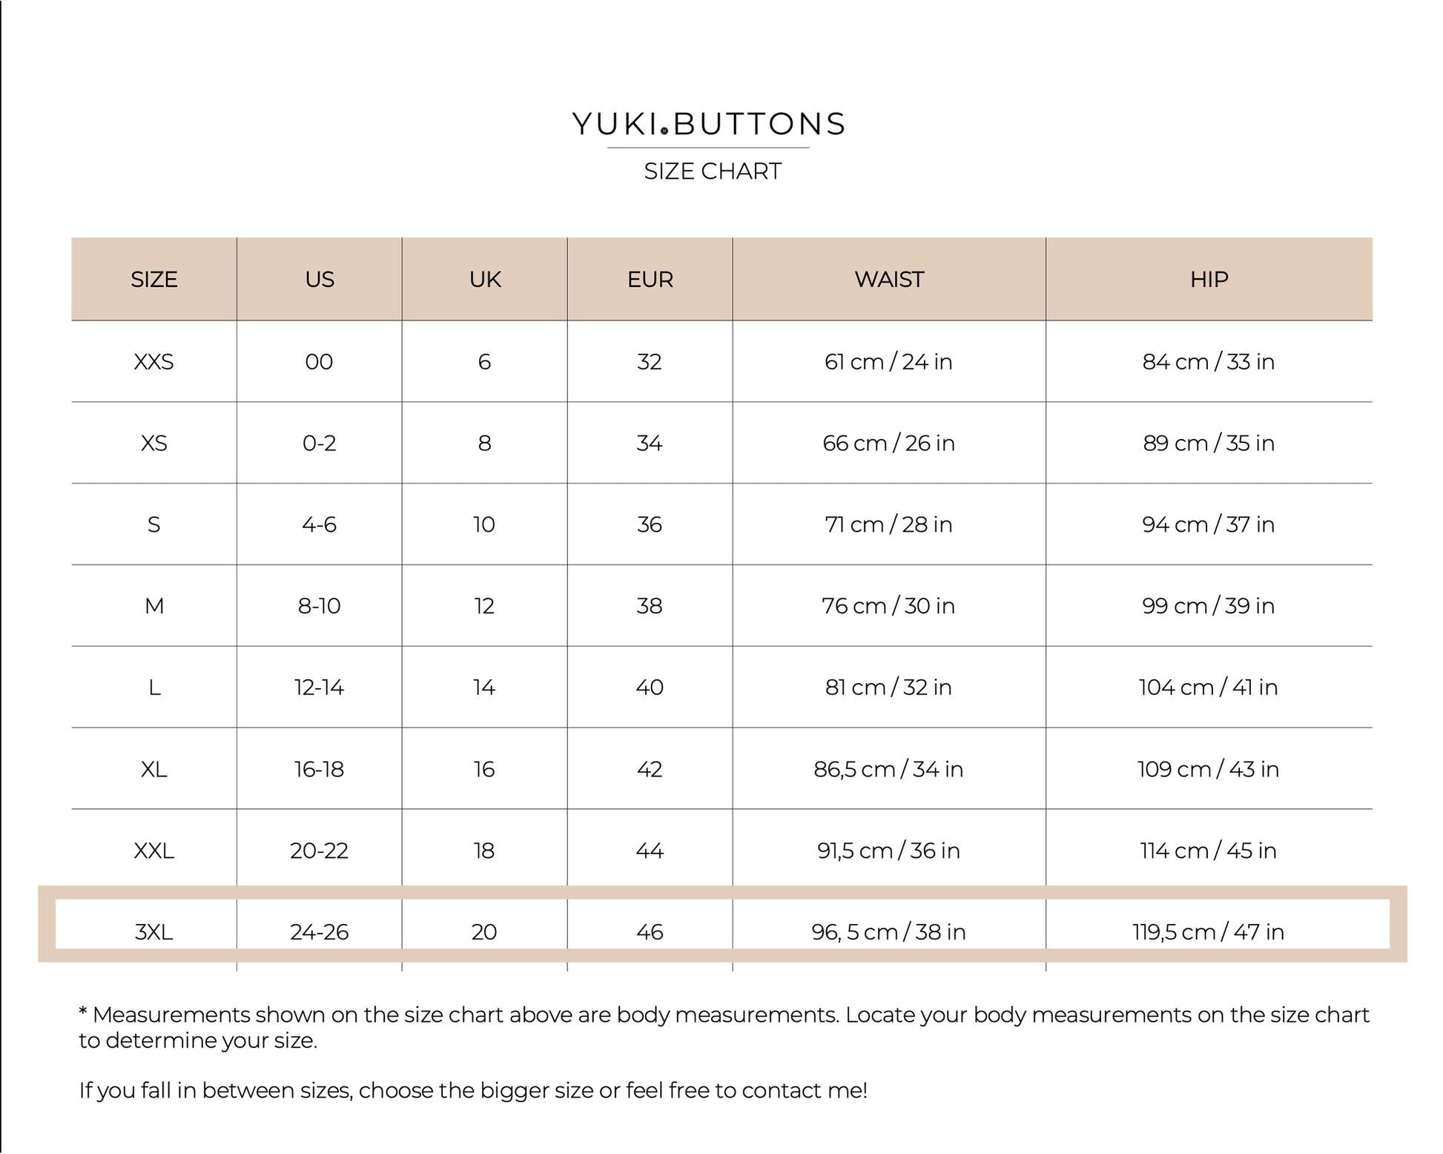Select the L row hip 104 cm cell
Screen dimensions: 1443x1154
point(1208,688)
